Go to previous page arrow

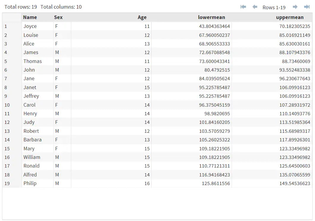coord(255,7)
